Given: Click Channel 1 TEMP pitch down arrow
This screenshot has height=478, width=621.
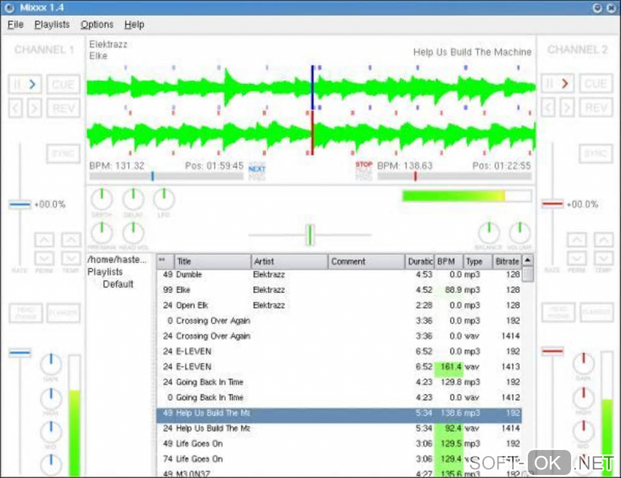Looking at the screenshot, I should click(71, 259).
